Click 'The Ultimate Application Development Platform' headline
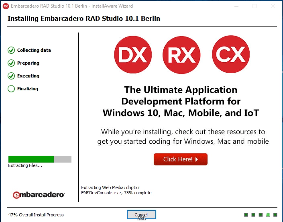The height and width of the screenshot is (222, 283). pyautogui.click(x=181, y=101)
